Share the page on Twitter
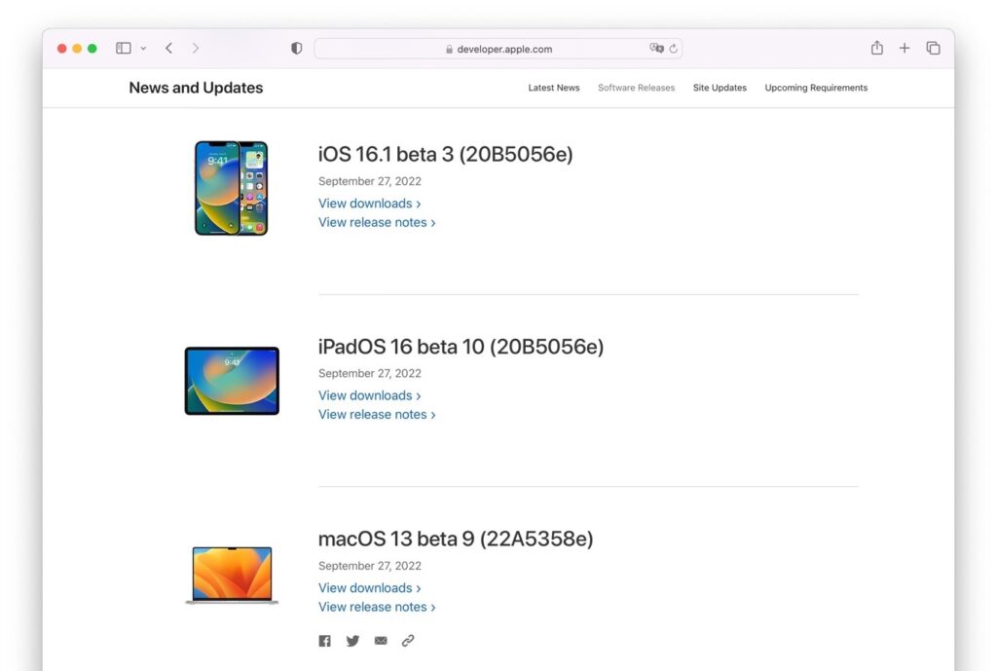The image size is (997, 671). 352,640
